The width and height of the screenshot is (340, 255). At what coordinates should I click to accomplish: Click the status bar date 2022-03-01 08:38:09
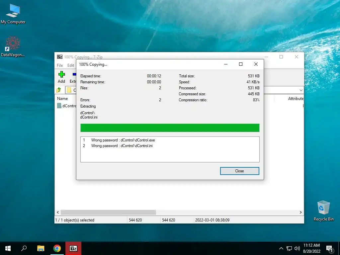pos(212,220)
